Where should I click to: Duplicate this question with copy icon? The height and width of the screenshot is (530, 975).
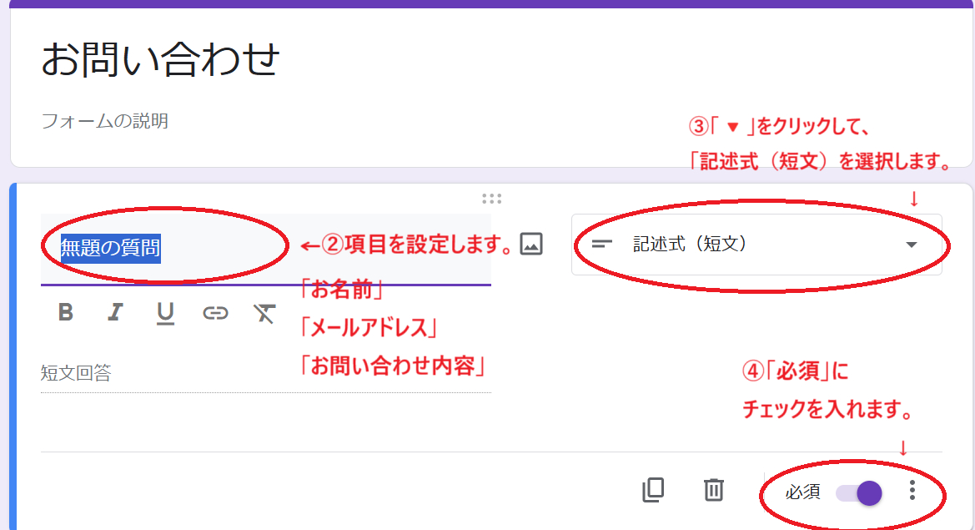(x=653, y=490)
